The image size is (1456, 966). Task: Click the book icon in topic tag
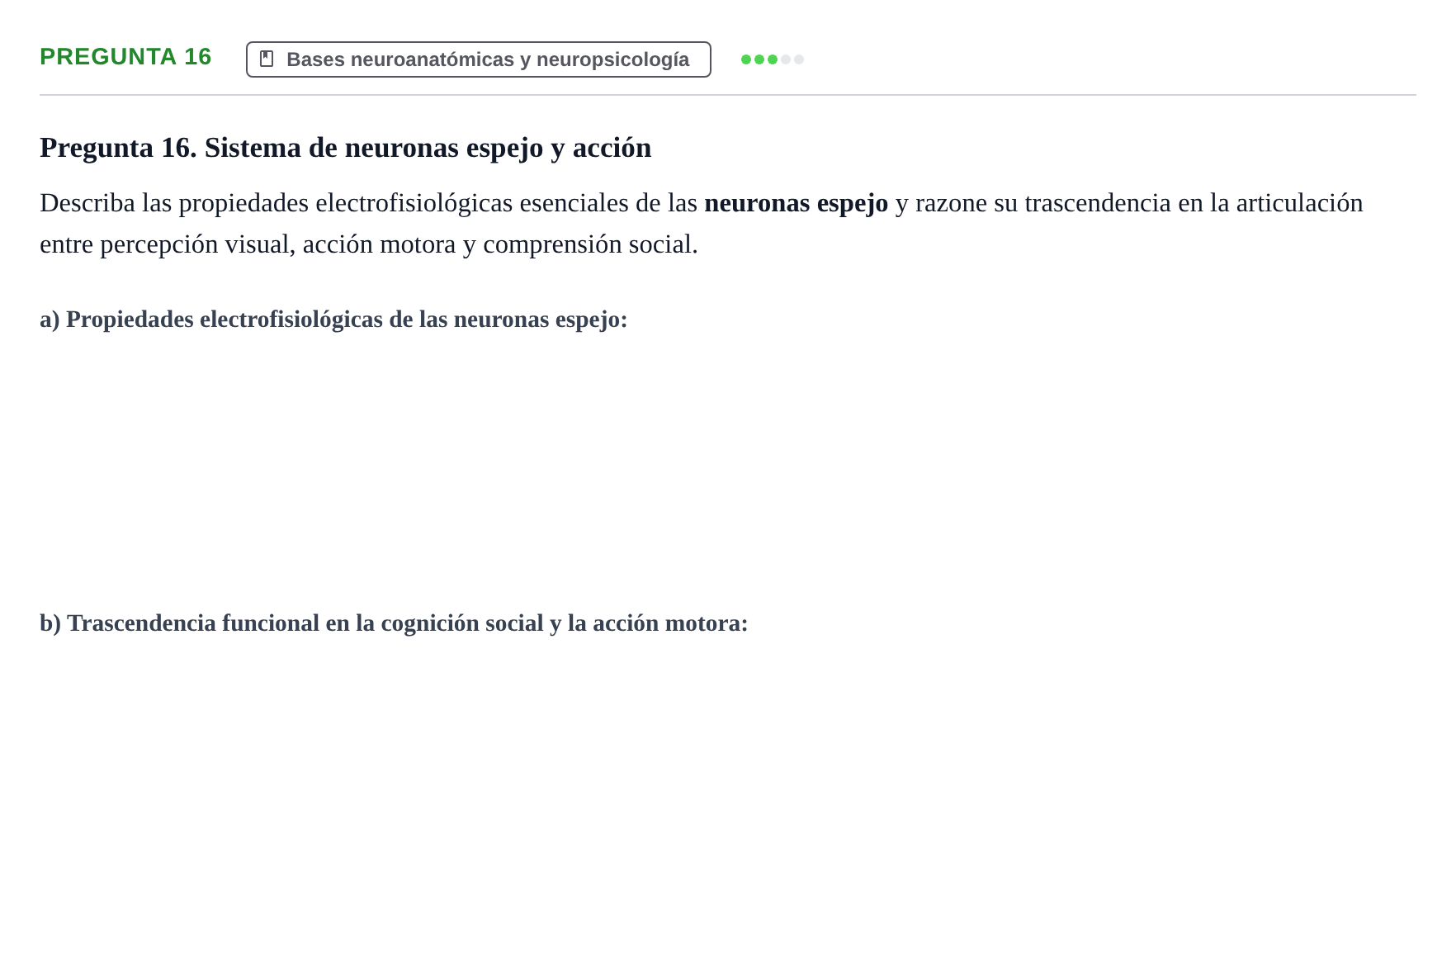pyautogui.click(x=267, y=59)
